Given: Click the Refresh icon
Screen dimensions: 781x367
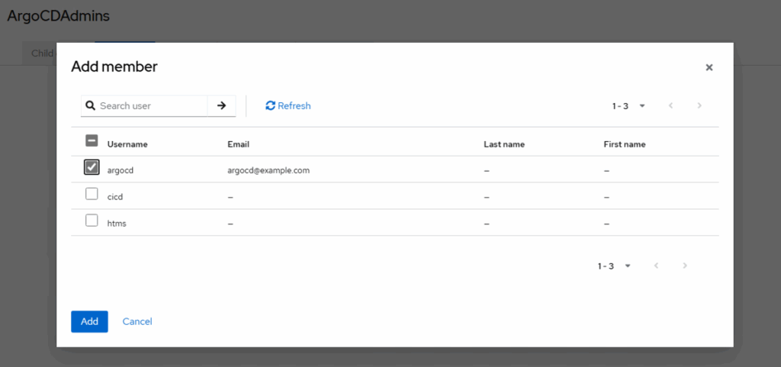Looking at the screenshot, I should 271,105.
